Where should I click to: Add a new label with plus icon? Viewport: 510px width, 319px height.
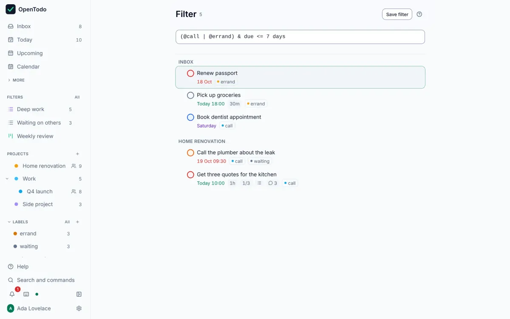tap(77, 222)
